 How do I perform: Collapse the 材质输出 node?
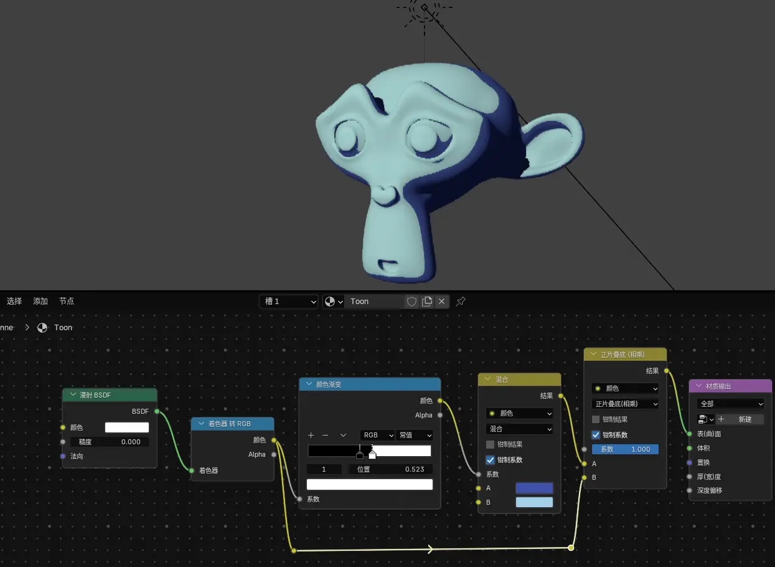coord(699,386)
